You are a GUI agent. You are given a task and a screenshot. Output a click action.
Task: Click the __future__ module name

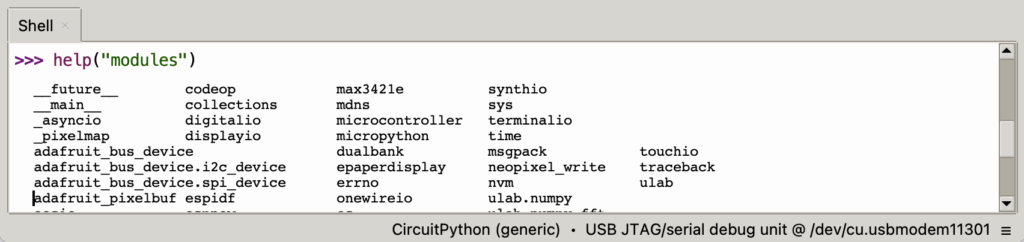(x=76, y=89)
